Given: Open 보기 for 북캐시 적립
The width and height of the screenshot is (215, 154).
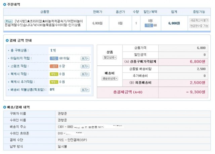Looking at the screenshot, I should coord(85,74).
